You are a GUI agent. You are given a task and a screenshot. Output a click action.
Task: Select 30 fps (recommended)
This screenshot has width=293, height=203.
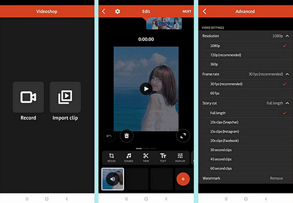tap(247, 84)
